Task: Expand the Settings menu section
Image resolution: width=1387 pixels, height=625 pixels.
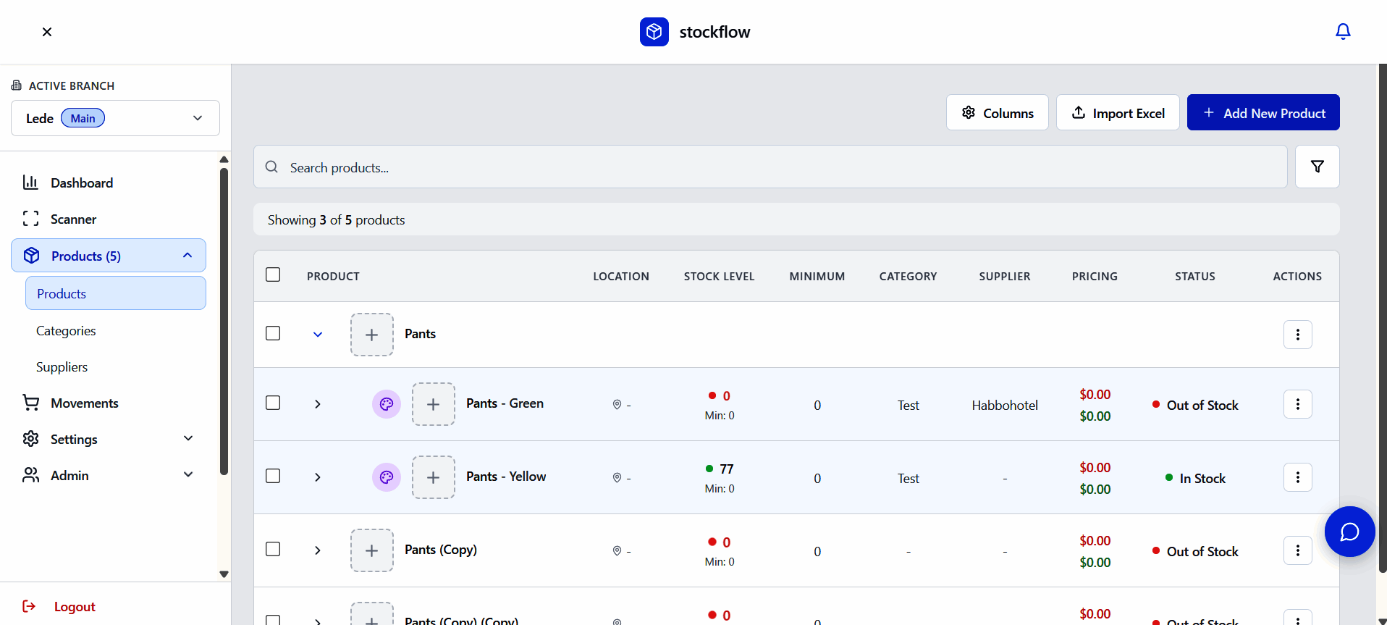Action: (109, 439)
